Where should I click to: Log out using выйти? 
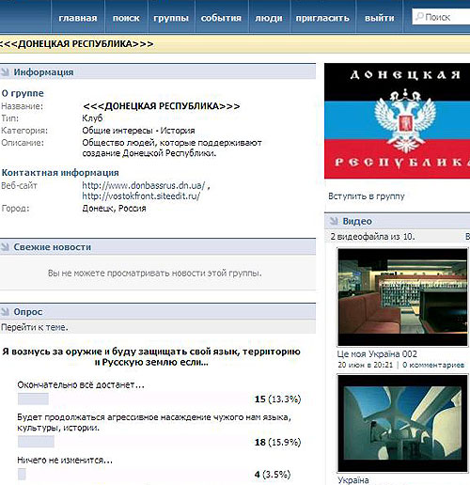click(x=380, y=18)
